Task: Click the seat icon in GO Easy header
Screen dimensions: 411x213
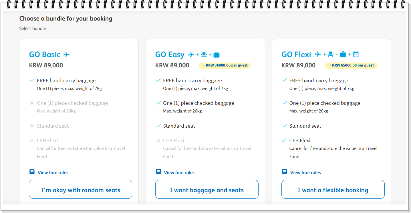Action: [x=204, y=55]
